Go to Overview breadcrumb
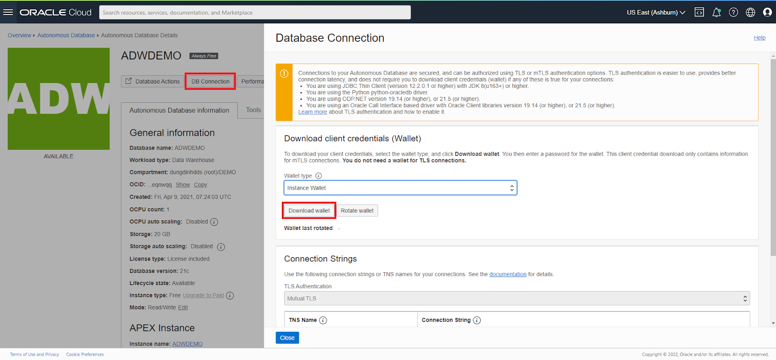The image size is (776, 360). [19, 35]
